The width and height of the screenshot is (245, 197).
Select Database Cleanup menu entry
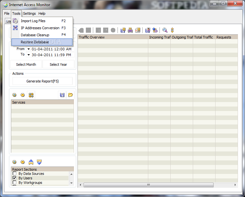[42, 35]
